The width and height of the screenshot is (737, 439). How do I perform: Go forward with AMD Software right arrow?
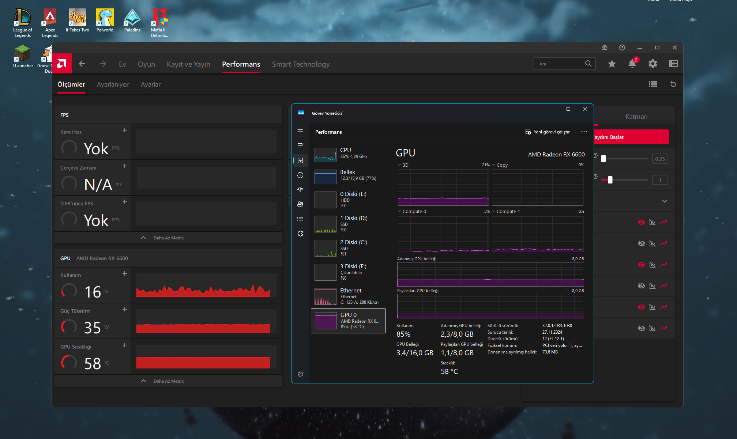click(103, 64)
